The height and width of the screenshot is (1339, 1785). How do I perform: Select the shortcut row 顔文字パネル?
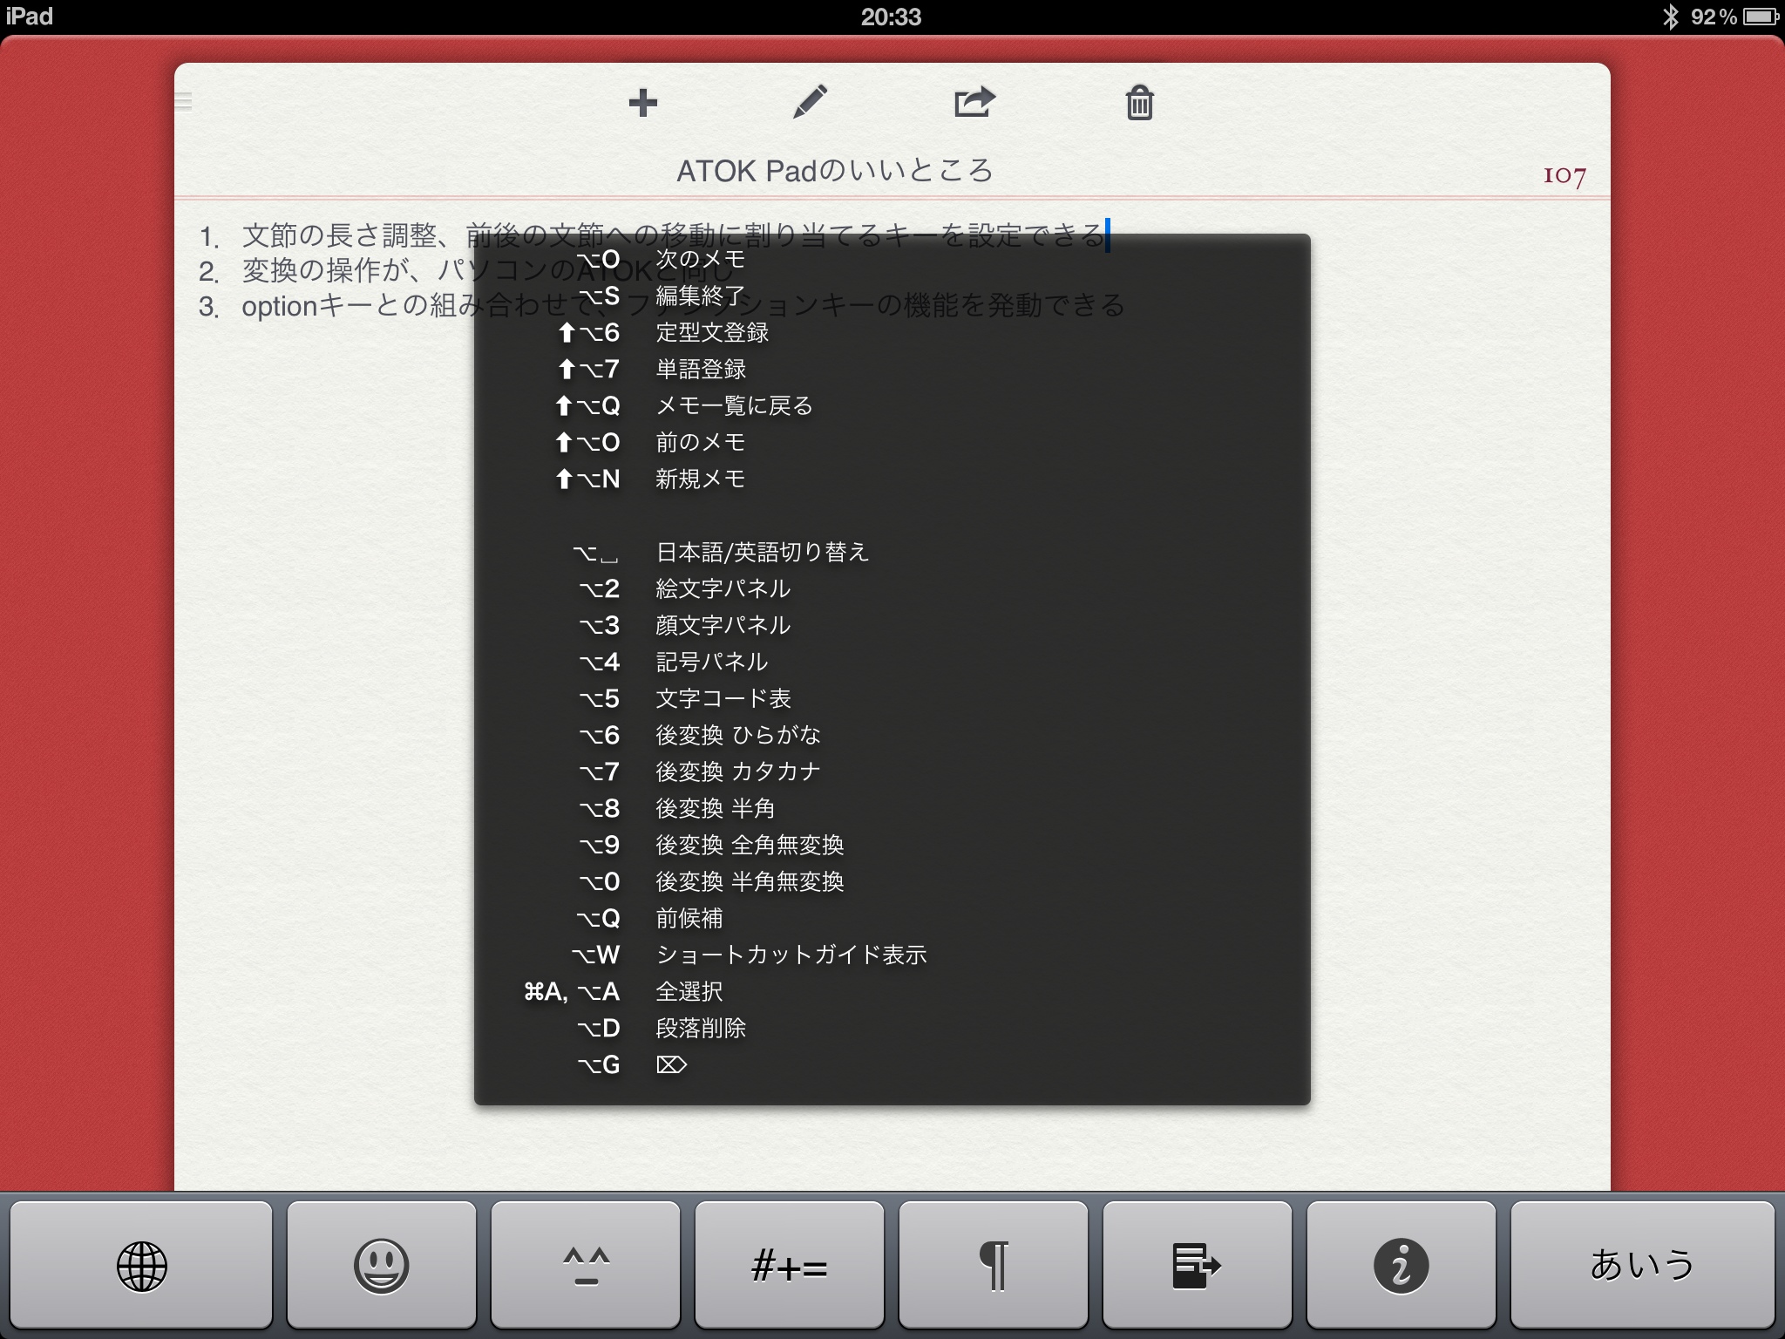click(x=892, y=625)
